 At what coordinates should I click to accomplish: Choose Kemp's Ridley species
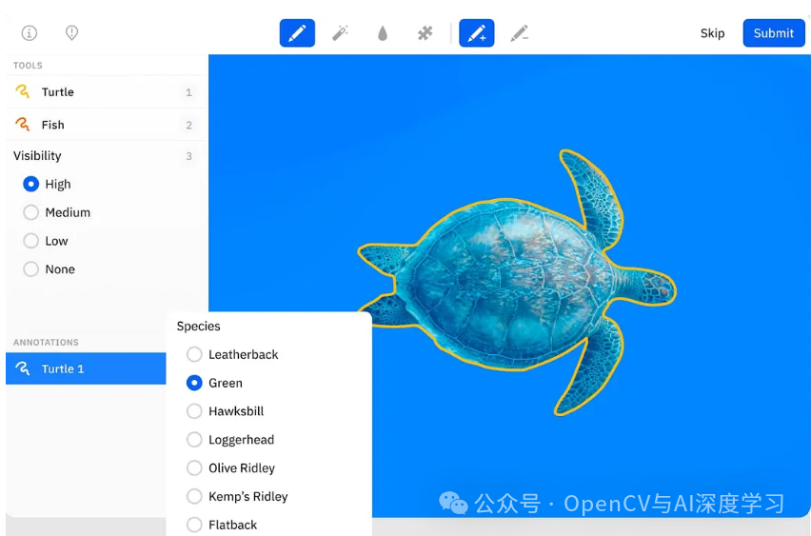(194, 496)
